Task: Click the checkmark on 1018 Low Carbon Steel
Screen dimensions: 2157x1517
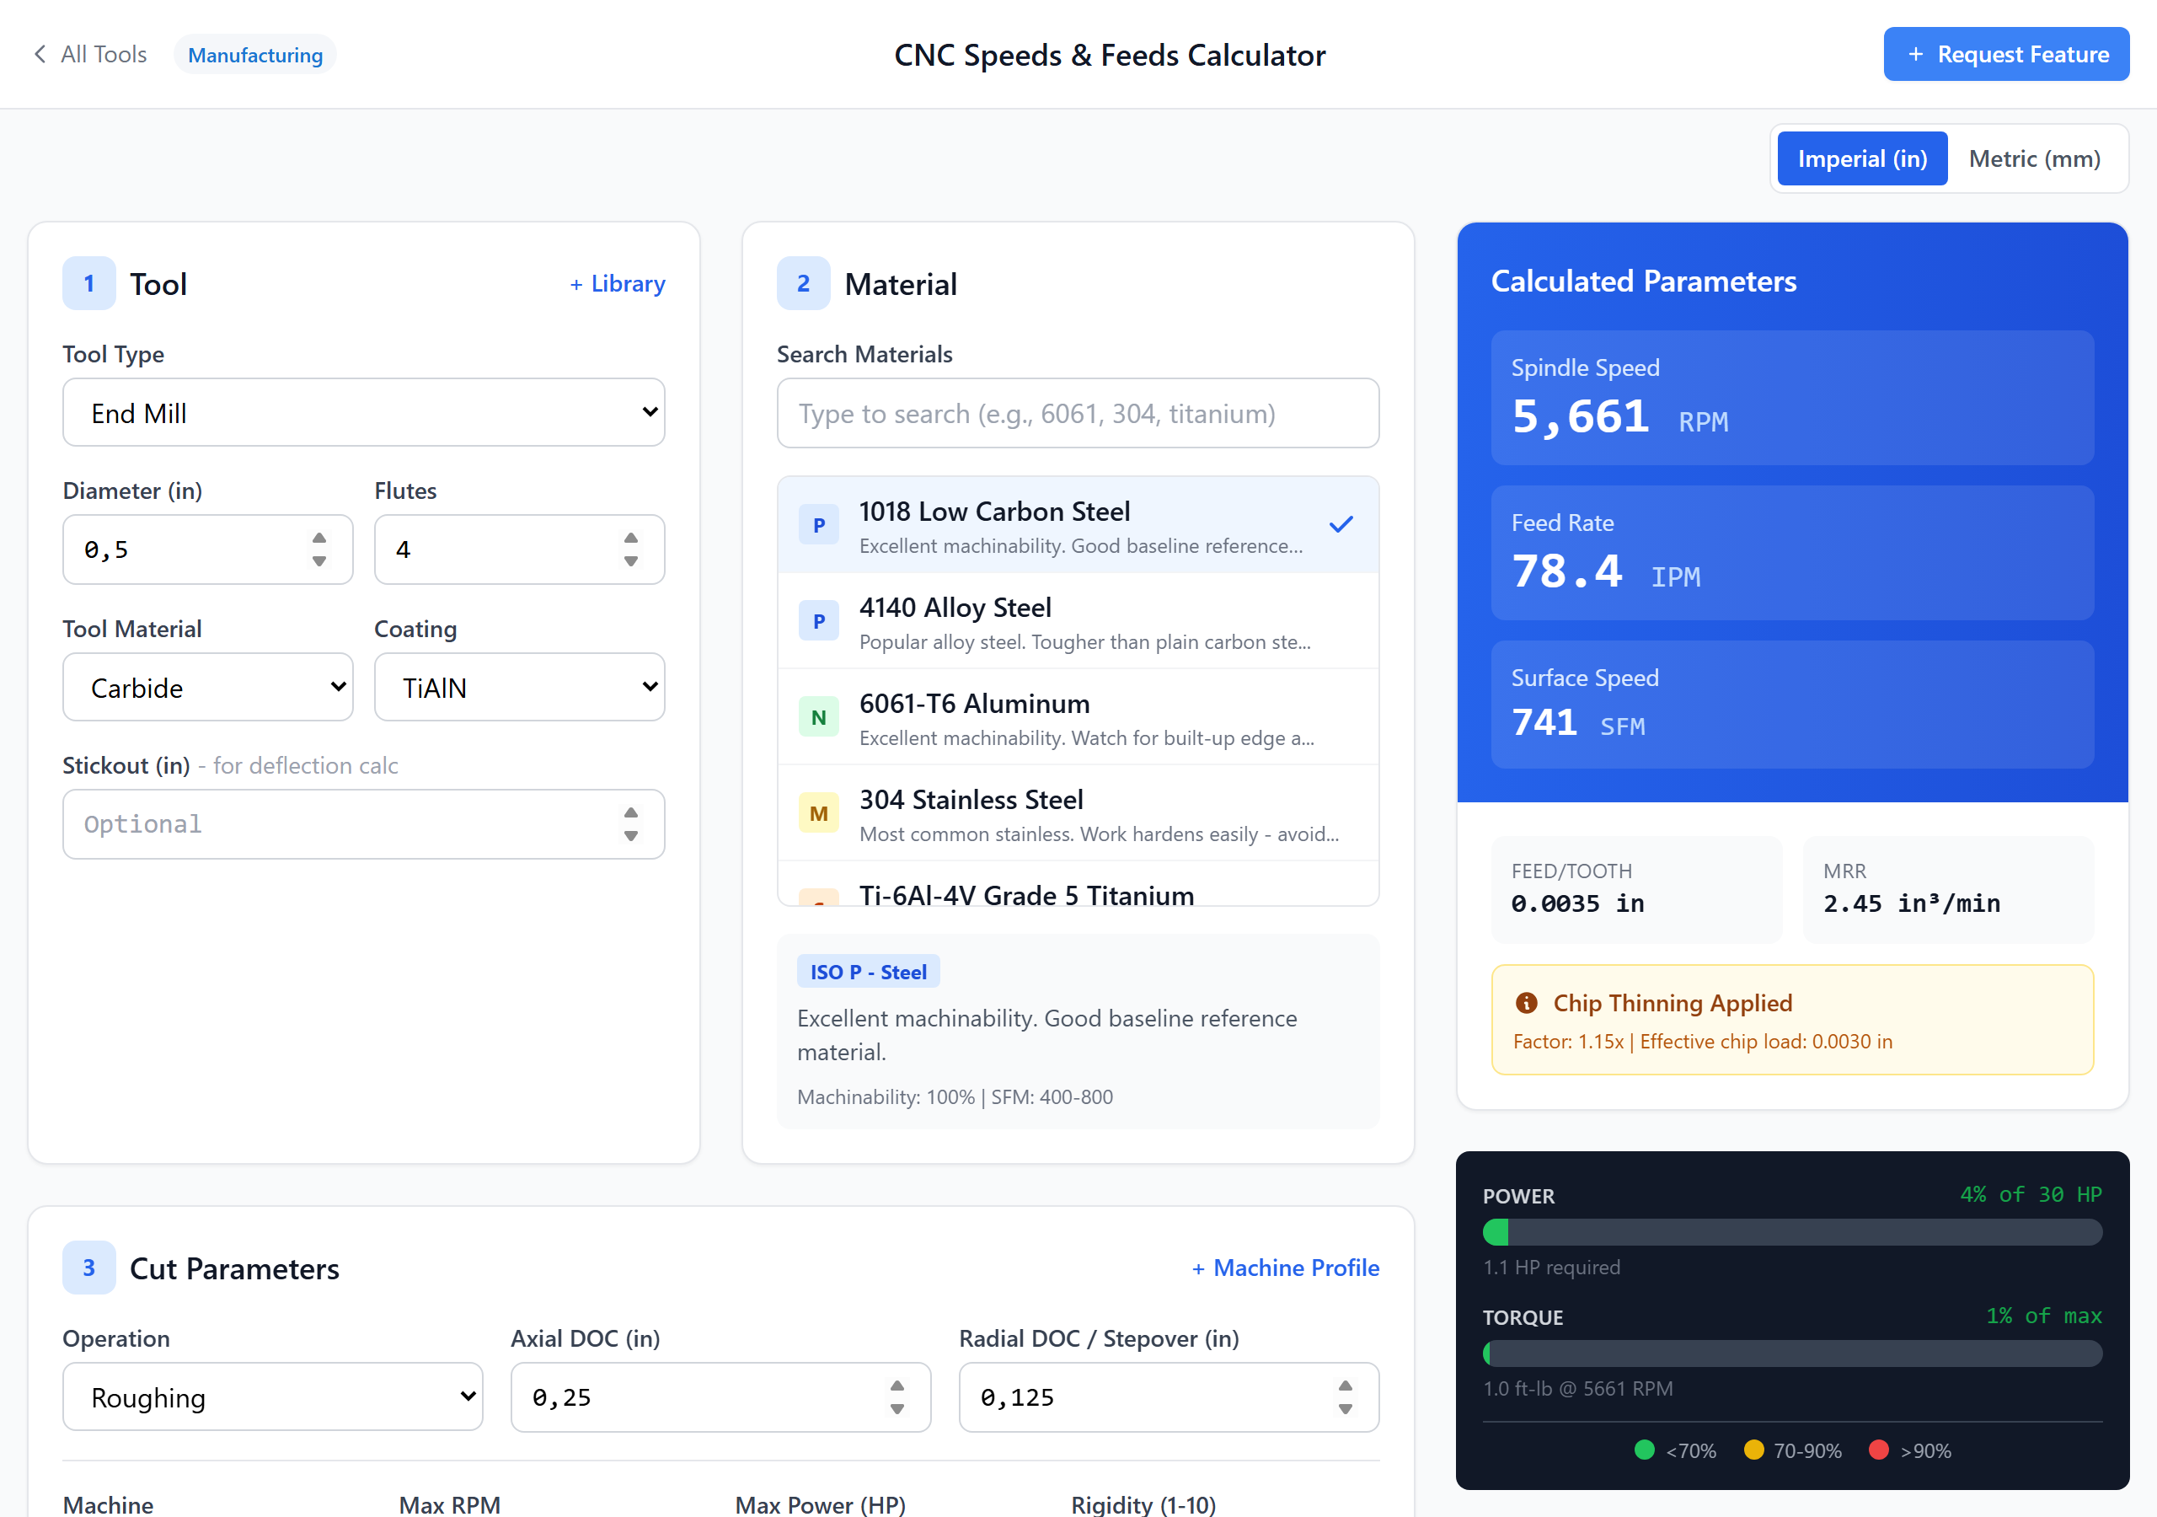Action: 1341,524
